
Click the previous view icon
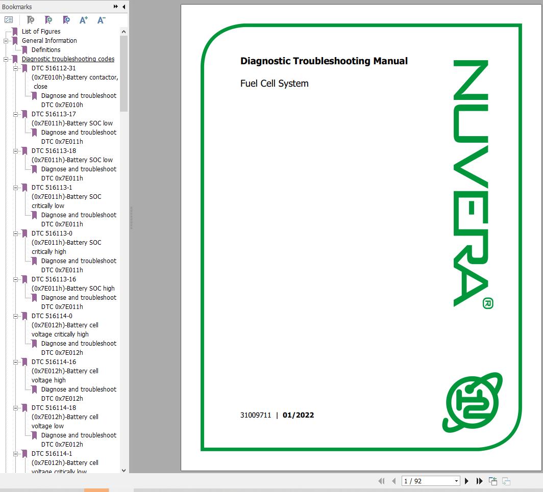click(493, 481)
